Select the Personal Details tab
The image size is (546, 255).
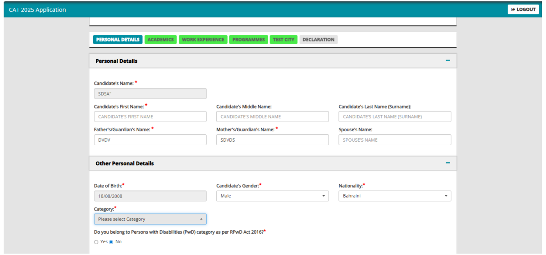coord(118,40)
